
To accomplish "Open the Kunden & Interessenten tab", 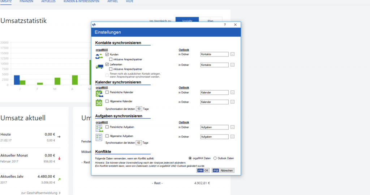I will (81, 1).
